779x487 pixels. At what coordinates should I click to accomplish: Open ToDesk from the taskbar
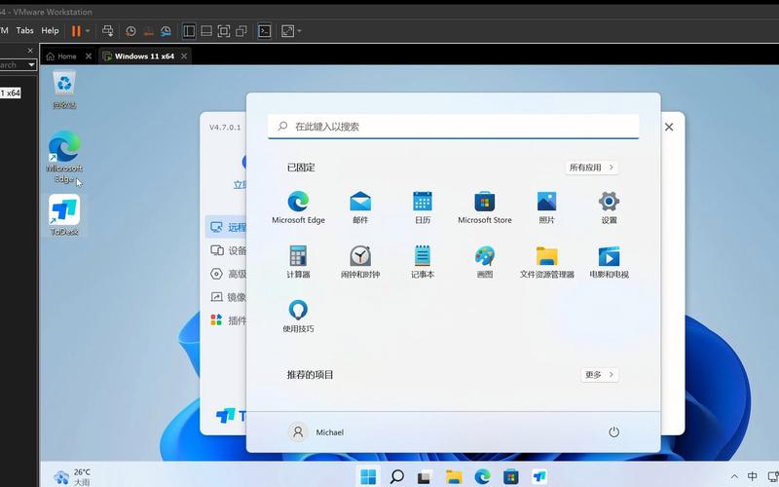click(539, 476)
